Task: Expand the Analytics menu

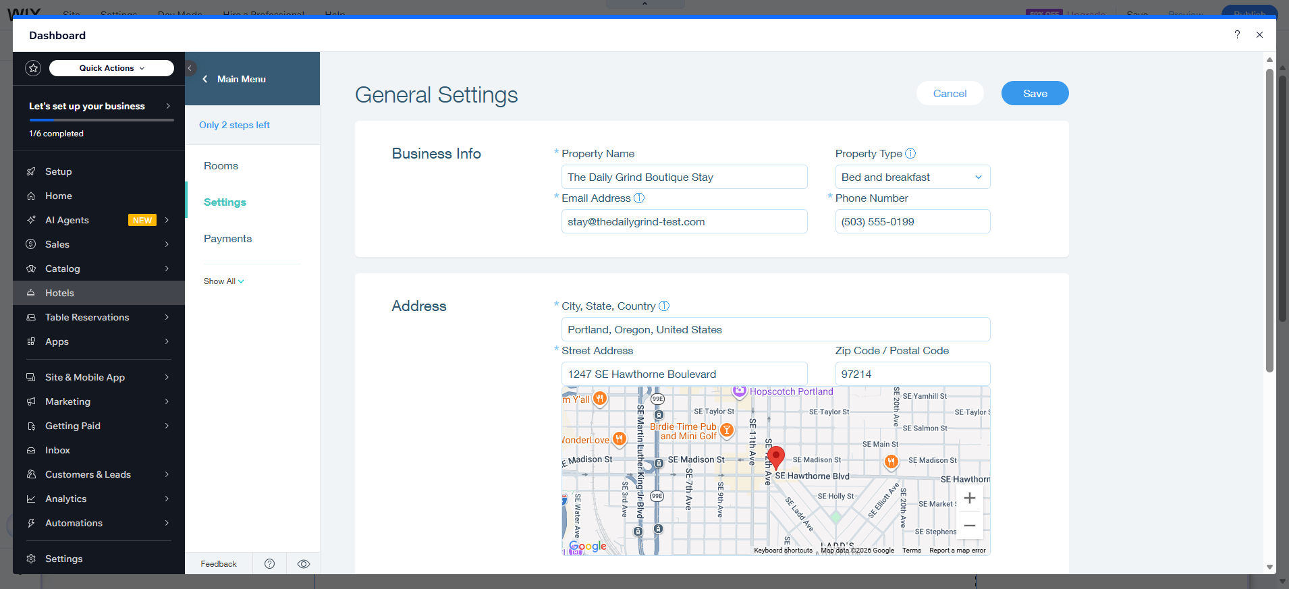Action: tap(99, 499)
